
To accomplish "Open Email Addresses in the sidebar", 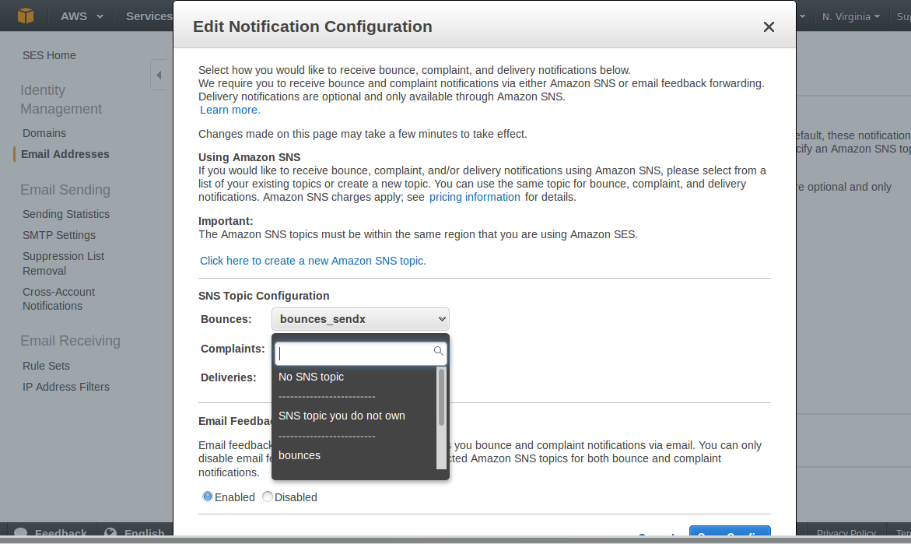I will point(65,154).
